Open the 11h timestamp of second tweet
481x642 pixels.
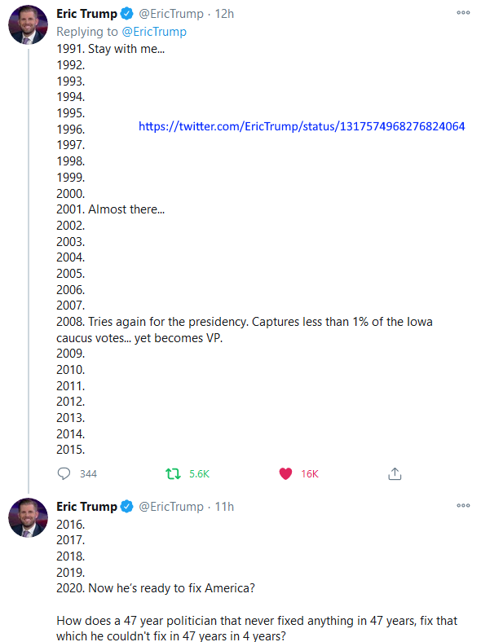[224, 507]
